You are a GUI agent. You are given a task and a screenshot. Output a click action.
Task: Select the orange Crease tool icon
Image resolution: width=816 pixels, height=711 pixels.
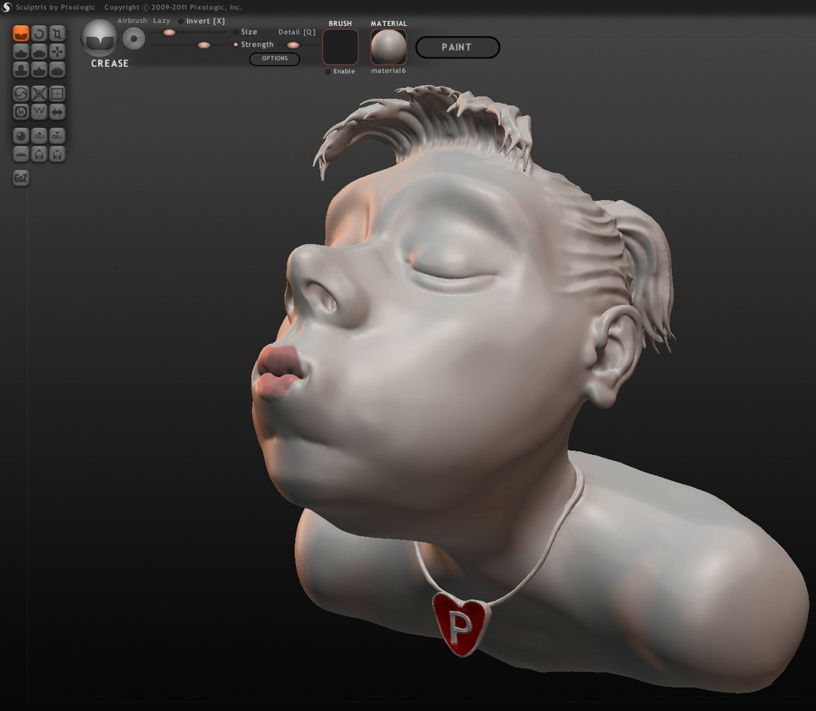21,34
